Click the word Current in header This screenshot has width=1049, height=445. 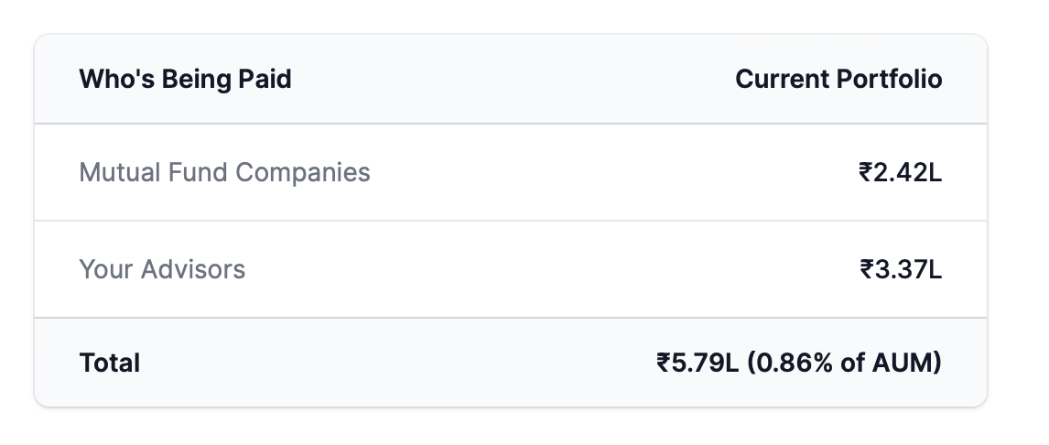782,79
